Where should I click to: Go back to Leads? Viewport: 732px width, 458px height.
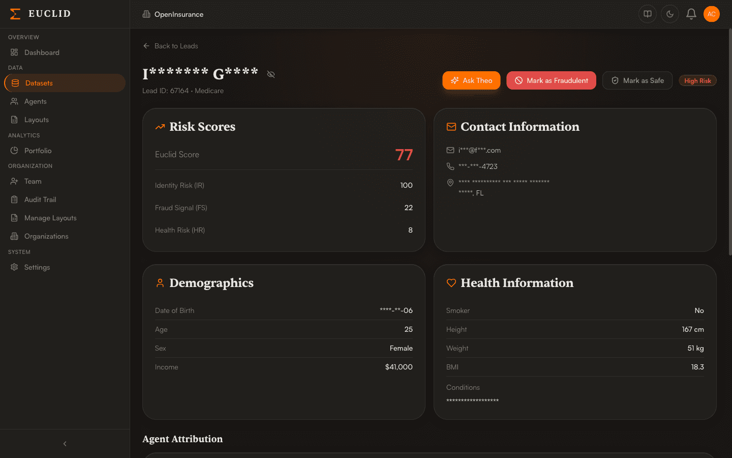[x=171, y=46]
